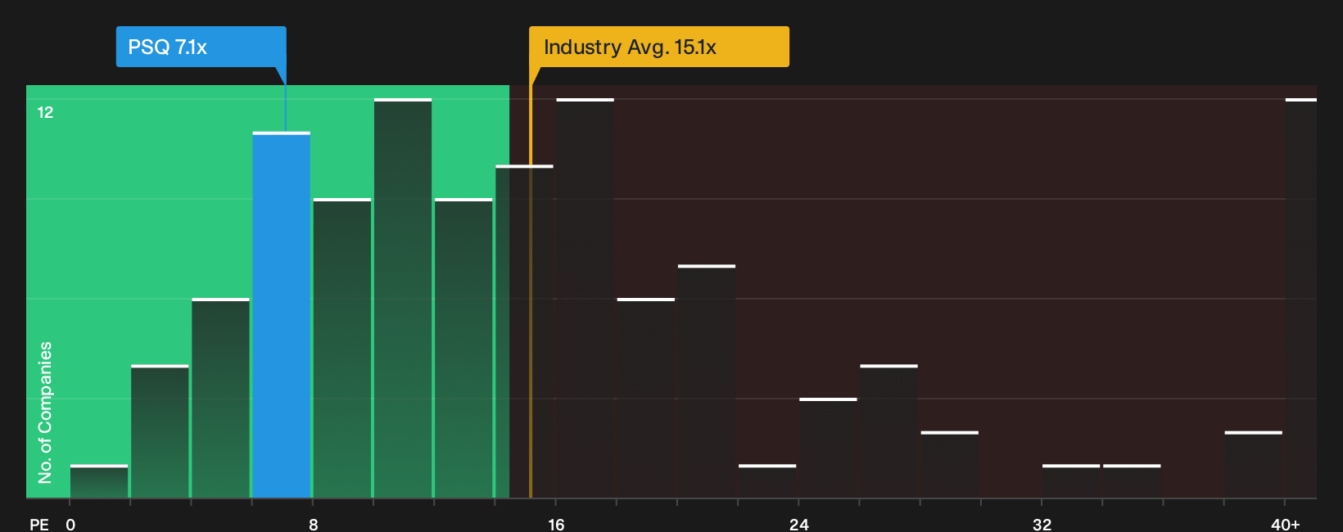Select the short bar at PE 22-24

[767, 481]
